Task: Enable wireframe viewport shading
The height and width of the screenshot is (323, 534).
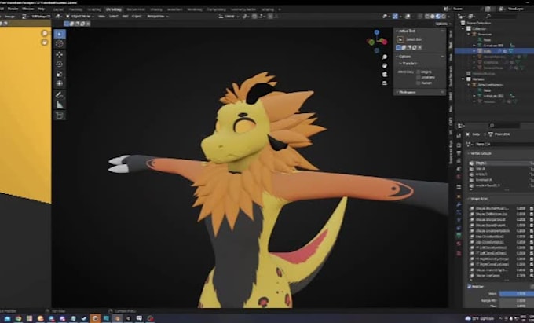Action: (x=428, y=16)
